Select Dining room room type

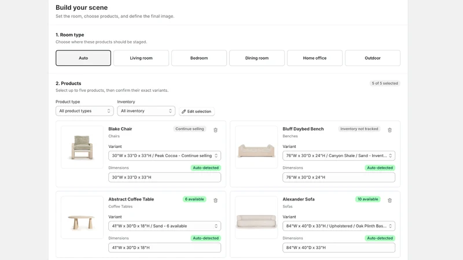click(257, 58)
